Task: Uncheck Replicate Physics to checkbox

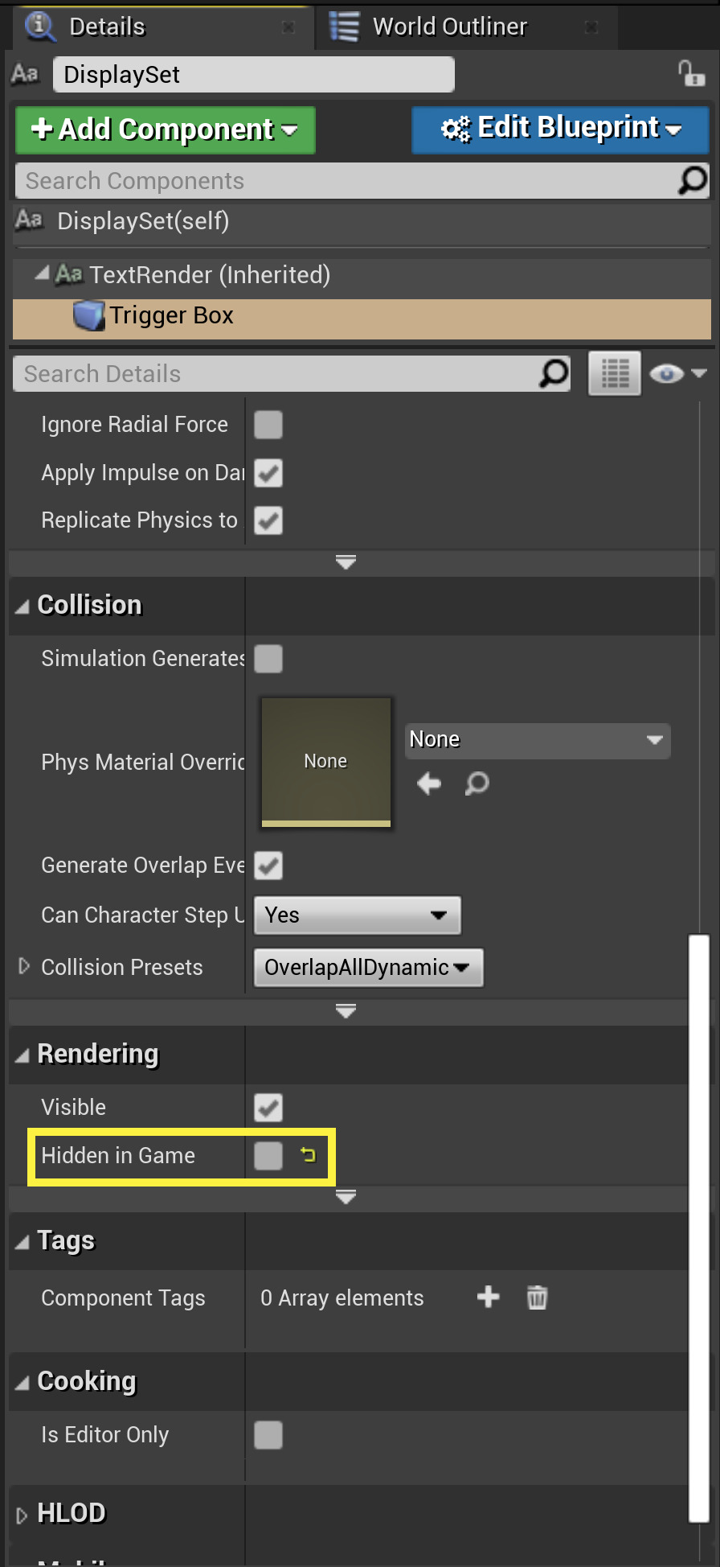Action: (268, 520)
